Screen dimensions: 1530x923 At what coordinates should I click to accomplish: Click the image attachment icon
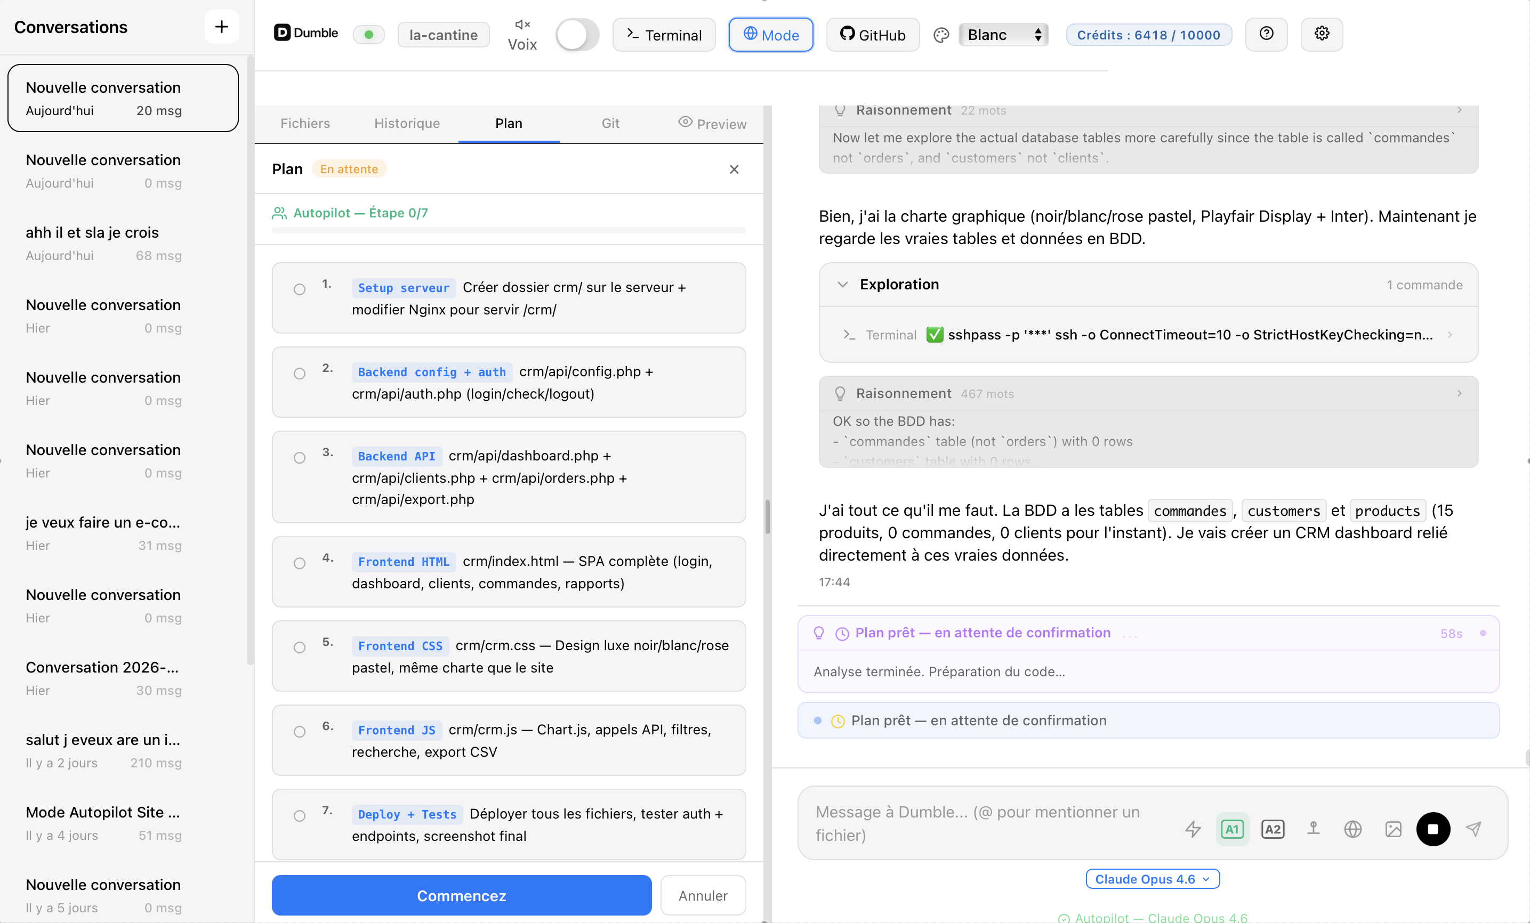pos(1393,829)
